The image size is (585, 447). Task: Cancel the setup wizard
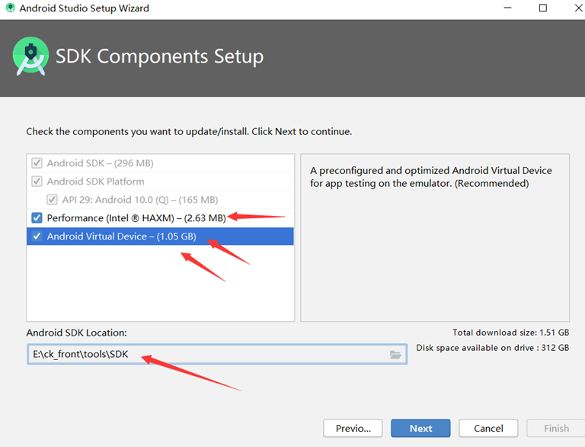(x=488, y=428)
